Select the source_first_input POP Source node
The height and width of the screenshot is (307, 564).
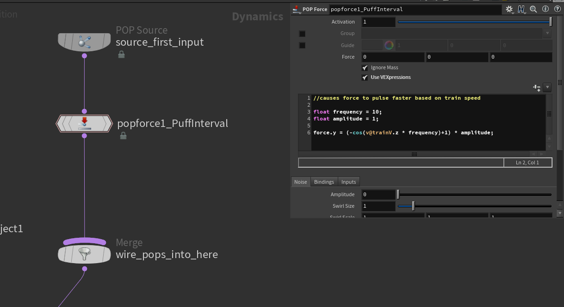84,42
